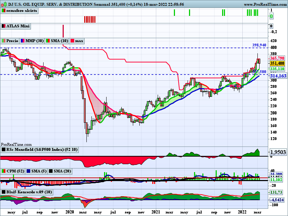Click the black icon beside RSc Mansfield
This screenshot has height=216, width=288.
[4, 149]
